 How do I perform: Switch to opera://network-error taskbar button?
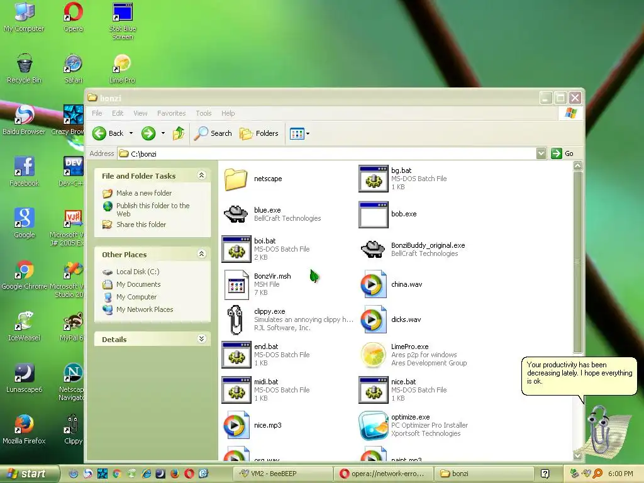(x=383, y=474)
